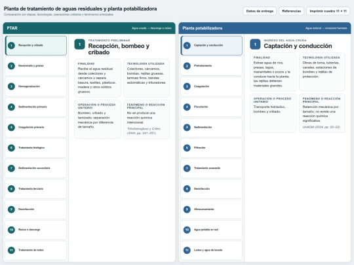The image size is (354, 265).
Task: View potabilizadora step 9 Almacenamiento
Action: [x=212, y=209]
